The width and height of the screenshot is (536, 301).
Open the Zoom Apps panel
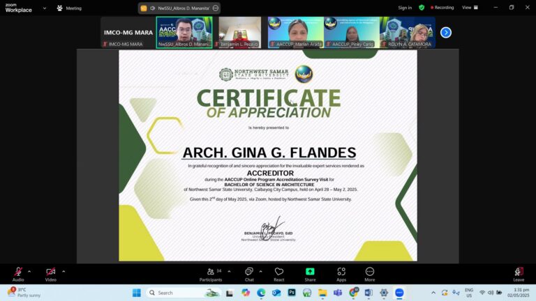[x=341, y=275]
